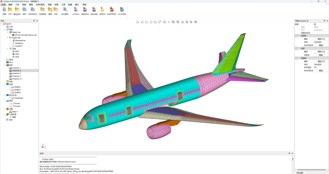The width and height of the screenshot is (329, 174).
Task: Open the 结果 (Results) menu
Action: click(x=56, y=5)
